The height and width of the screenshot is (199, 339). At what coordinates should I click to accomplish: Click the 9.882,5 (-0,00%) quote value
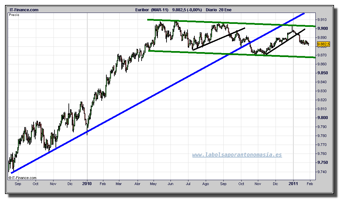coord(187,10)
